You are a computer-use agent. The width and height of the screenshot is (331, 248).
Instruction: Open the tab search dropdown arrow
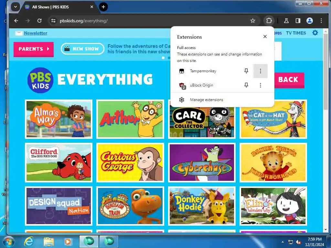(x=16, y=7)
